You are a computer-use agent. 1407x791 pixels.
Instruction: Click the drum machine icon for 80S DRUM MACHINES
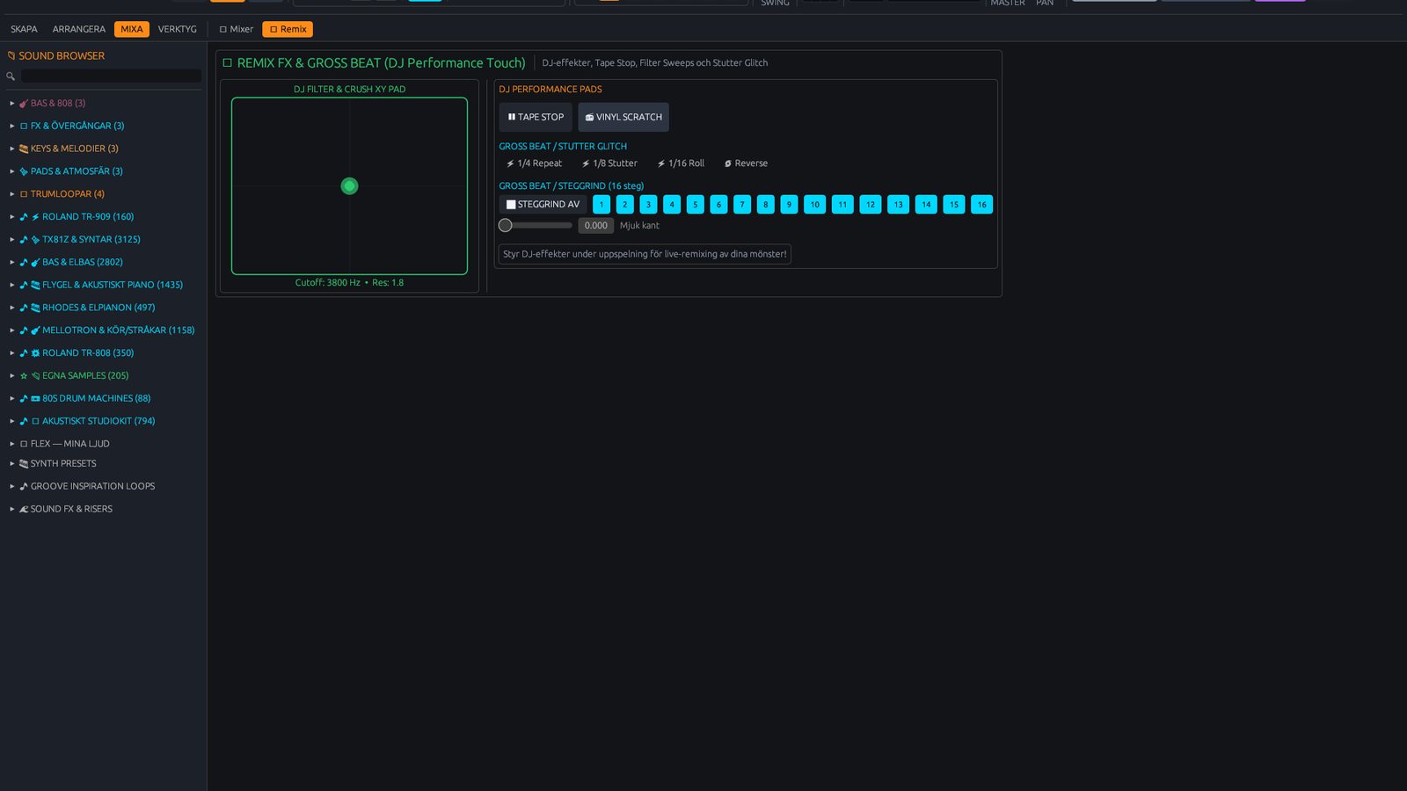(x=35, y=399)
